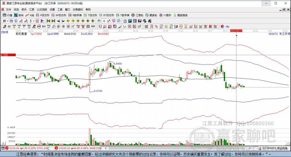Click the Up=6.5555 indicator value

tap(53, 34)
